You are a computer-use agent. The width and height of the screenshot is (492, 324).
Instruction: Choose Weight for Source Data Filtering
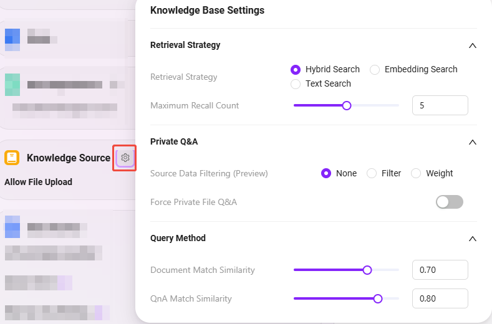pyautogui.click(x=416, y=173)
